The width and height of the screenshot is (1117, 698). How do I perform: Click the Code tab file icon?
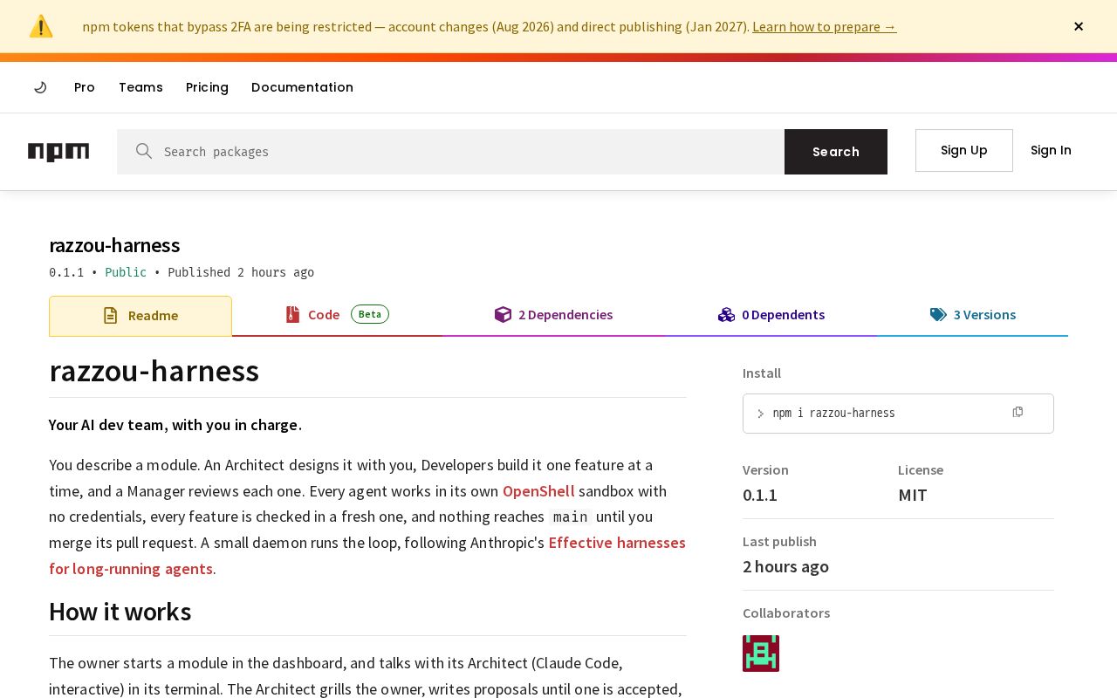[x=292, y=315]
